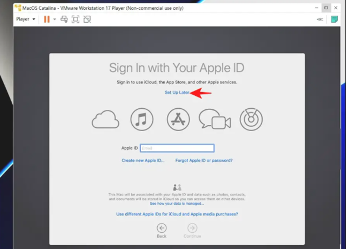Click Forgot Apple ID or password link
Screen dimensions: 346x249
tap(204, 160)
